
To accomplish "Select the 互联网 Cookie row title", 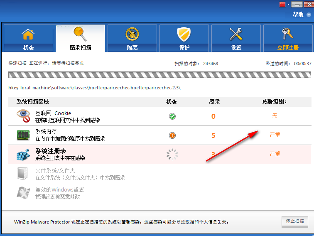I will click(53, 113).
